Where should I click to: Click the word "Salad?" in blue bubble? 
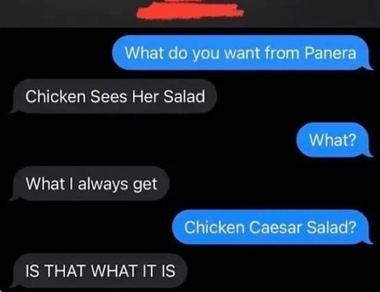331,227
